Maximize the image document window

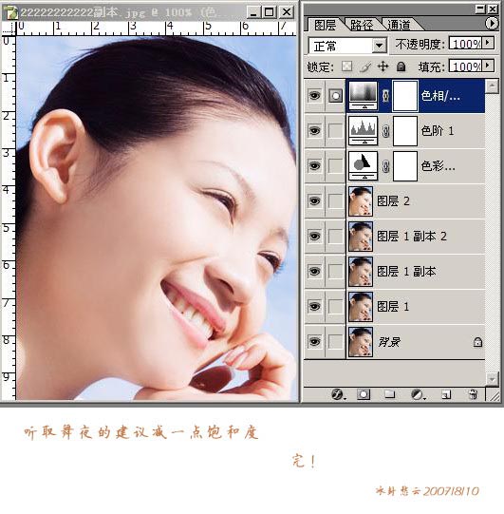tap(270, 12)
